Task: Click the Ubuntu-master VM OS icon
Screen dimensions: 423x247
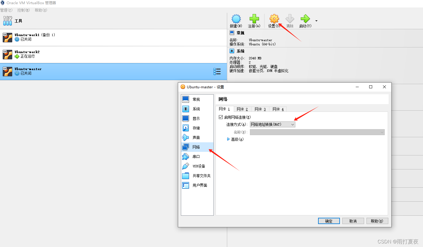Action: (x=7, y=72)
